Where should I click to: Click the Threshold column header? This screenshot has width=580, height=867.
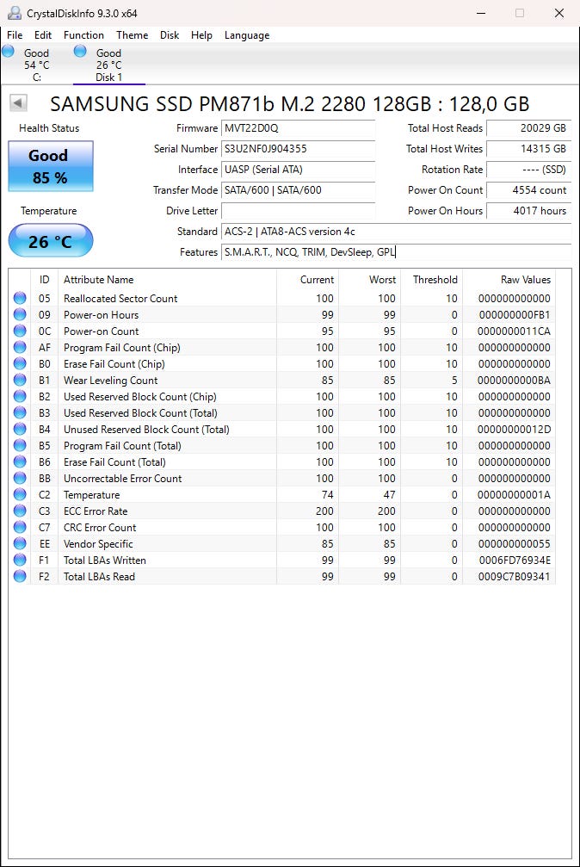(x=431, y=280)
